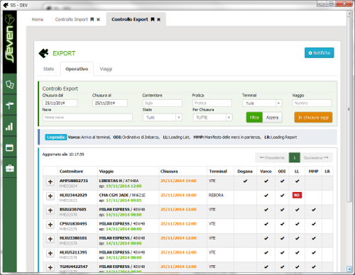Click the Notifiche button
Viewport: 355px width, 275px height.
(x=319, y=53)
